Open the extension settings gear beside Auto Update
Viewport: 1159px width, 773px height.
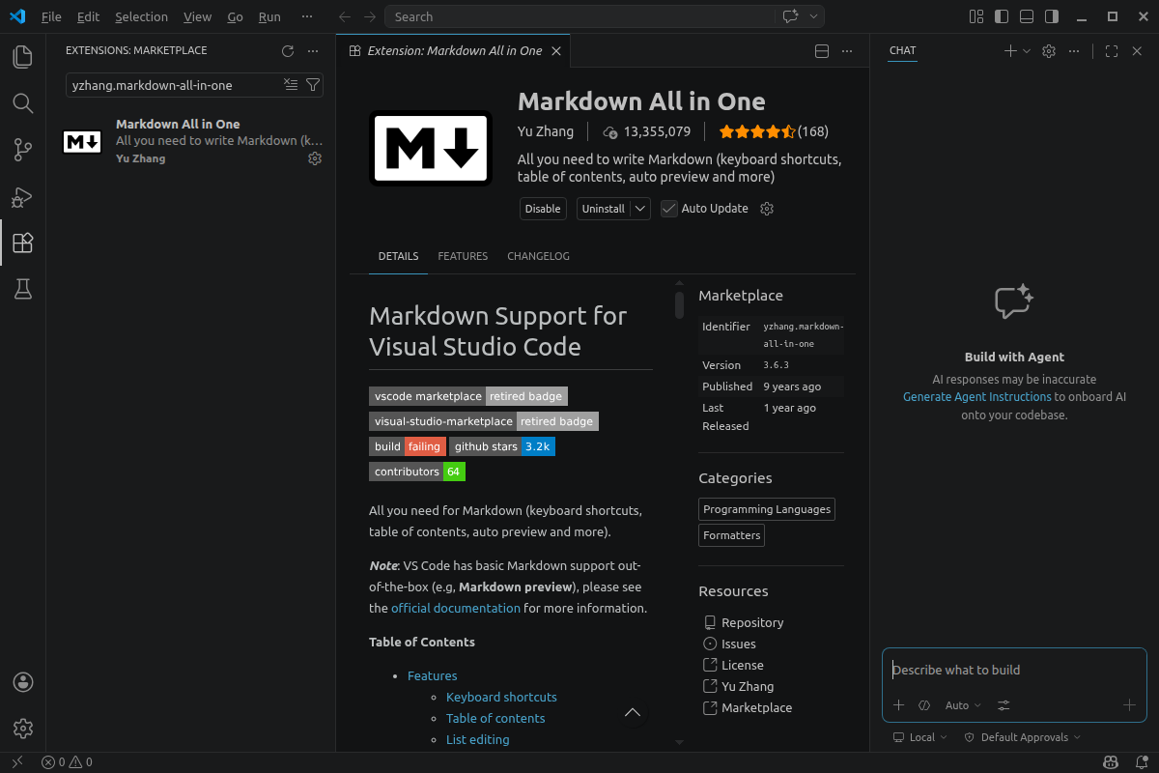[x=767, y=209]
